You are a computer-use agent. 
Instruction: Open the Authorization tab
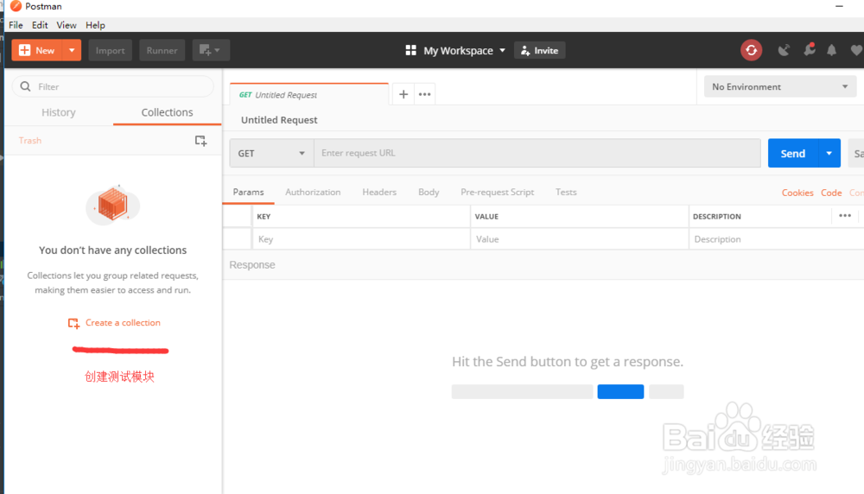[x=313, y=192]
